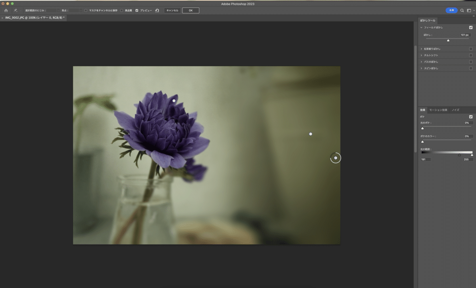The image size is (476, 288).
Task: Click the reset (undo arrow) icon
Action: 157,10
